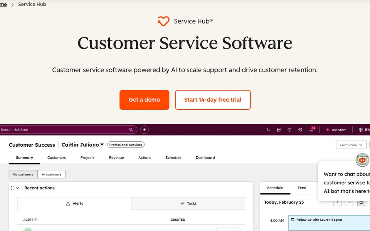The height and width of the screenshot is (231, 370).
Task: Click the calendar view icon in schedule
Action: (361, 203)
